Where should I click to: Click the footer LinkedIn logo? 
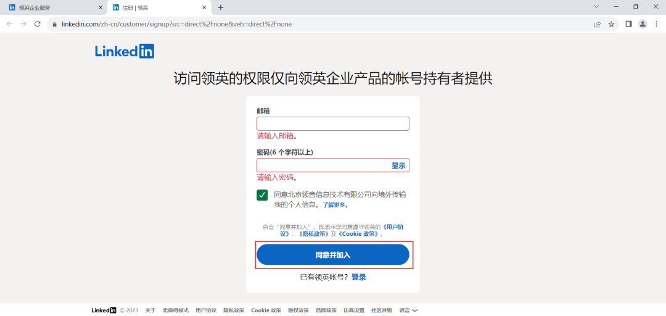click(x=104, y=310)
